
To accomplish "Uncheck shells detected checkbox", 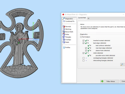I will 83,53.
